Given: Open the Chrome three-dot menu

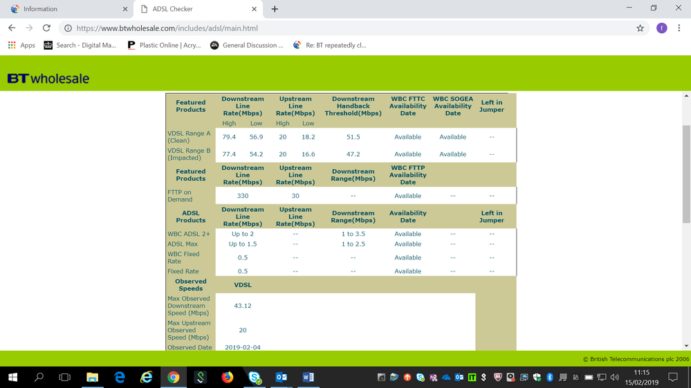Looking at the screenshot, I should click(679, 28).
